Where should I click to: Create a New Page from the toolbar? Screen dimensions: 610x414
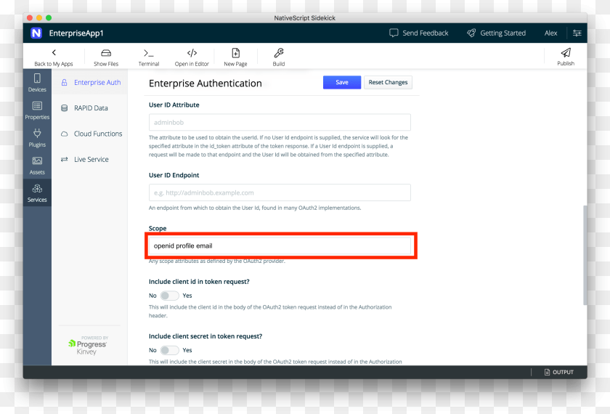coord(235,57)
